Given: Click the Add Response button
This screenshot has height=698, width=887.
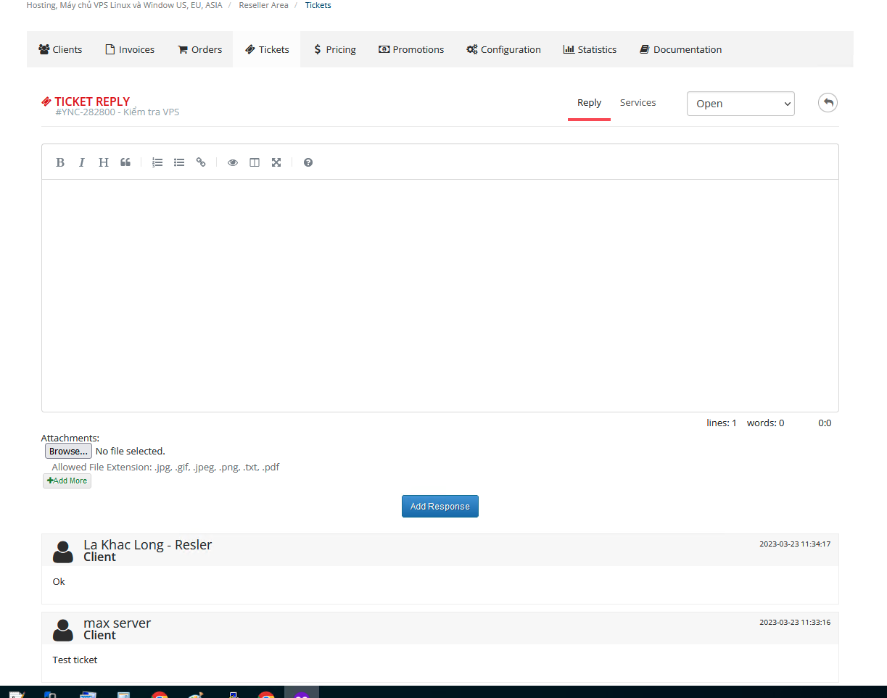Looking at the screenshot, I should [x=440, y=507].
